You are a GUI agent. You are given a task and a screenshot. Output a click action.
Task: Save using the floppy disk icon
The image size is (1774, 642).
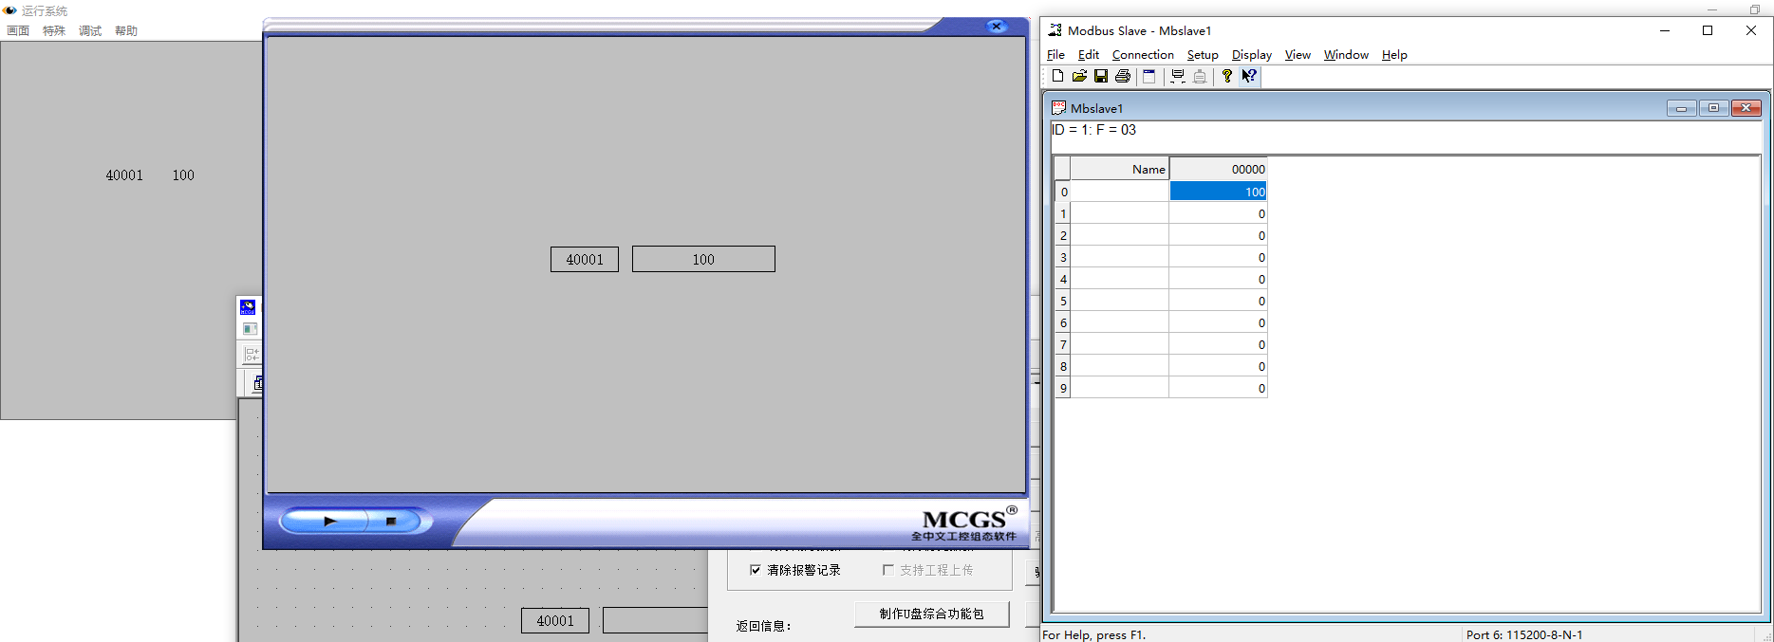[x=1101, y=77]
